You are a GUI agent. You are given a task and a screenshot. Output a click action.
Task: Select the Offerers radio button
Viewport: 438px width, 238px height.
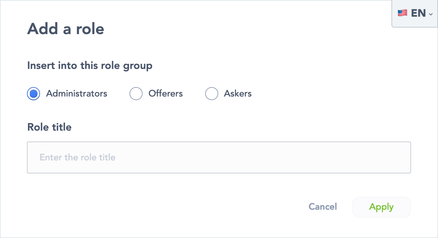pos(136,94)
